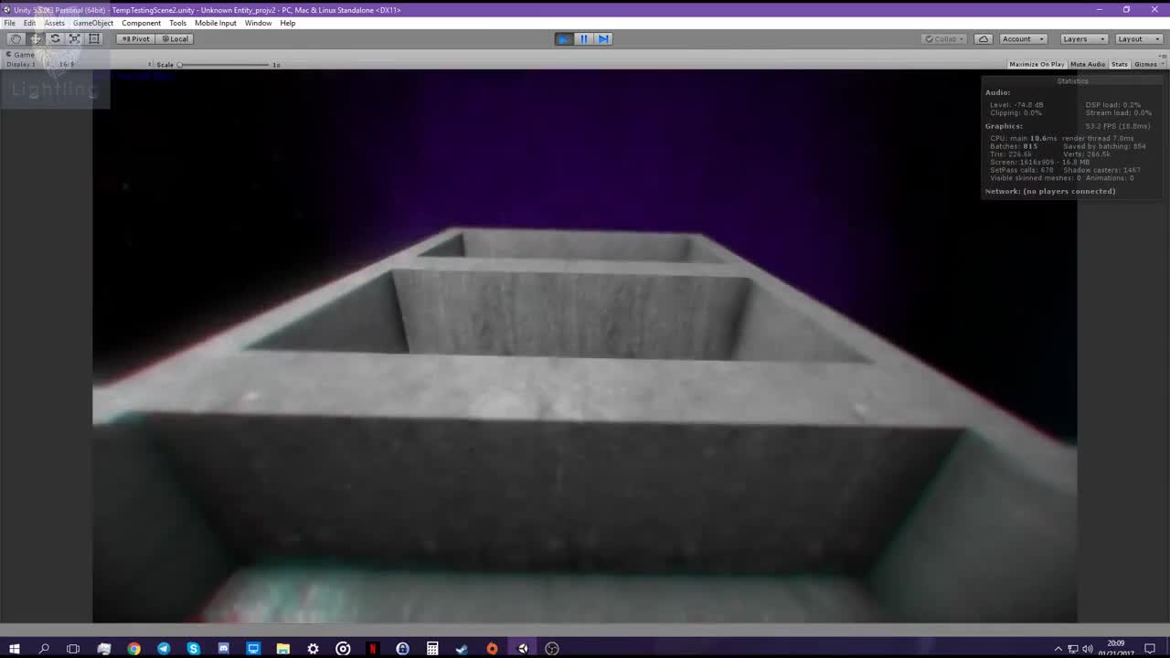The image size is (1170, 658).
Task: Open the Gizmos options
Action: pyautogui.click(x=1145, y=64)
